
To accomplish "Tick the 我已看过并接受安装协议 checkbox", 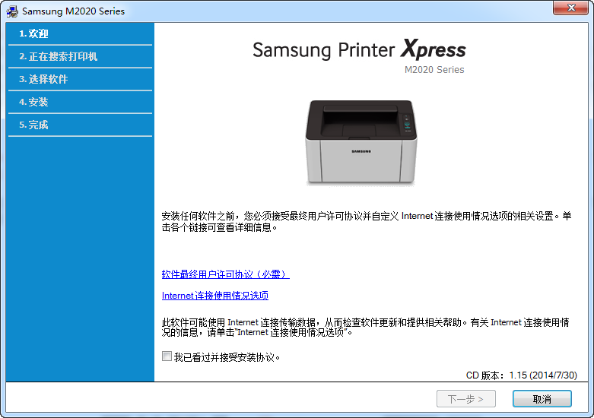I will 167,356.
